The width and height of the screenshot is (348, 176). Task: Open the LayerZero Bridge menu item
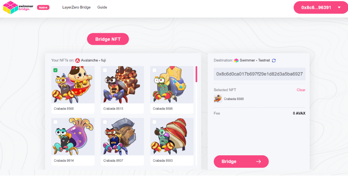[x=76, y=7]
